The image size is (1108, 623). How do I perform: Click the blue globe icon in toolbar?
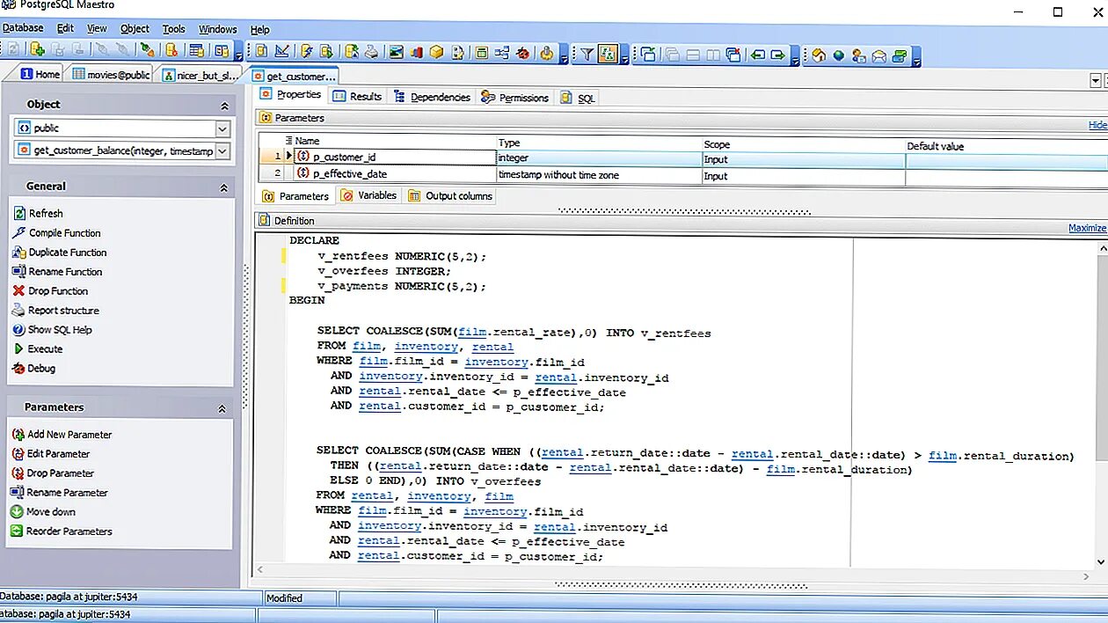pyautogui.click(x=839, y=55)
